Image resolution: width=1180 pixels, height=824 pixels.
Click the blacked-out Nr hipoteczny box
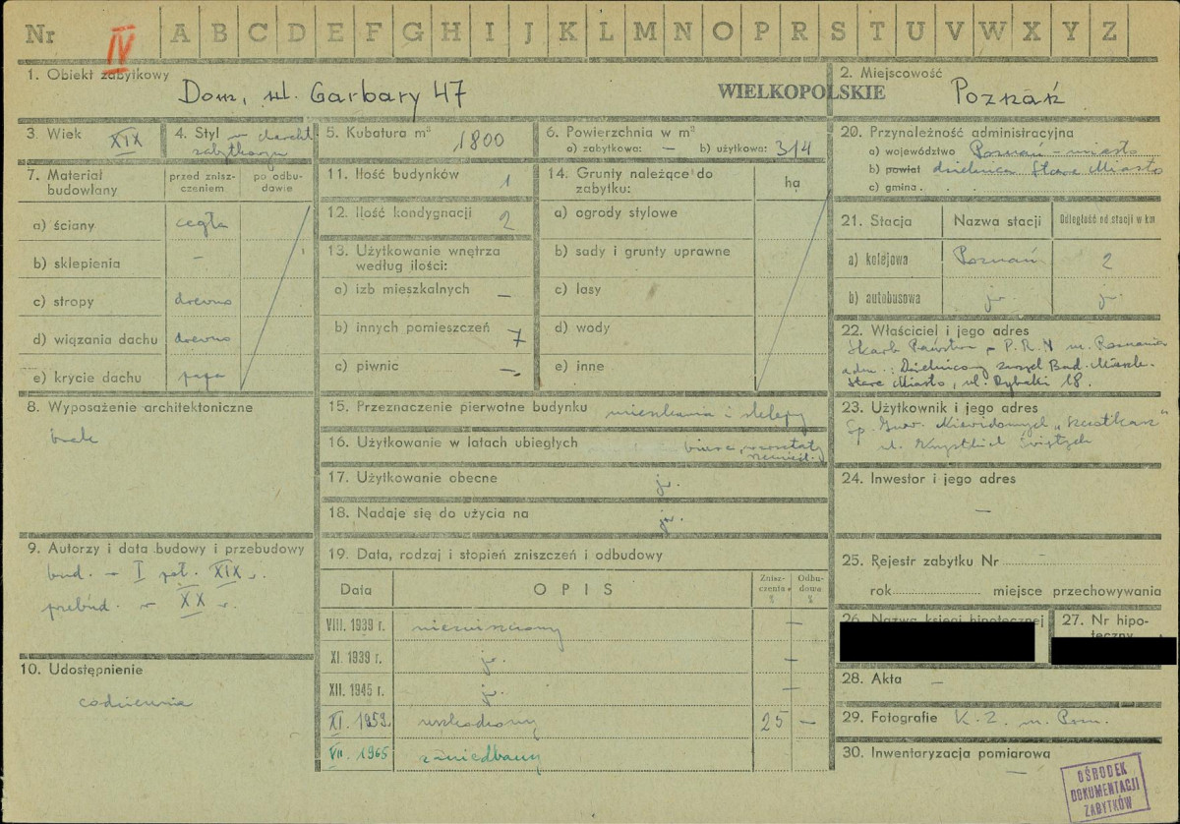(1113, 651)
